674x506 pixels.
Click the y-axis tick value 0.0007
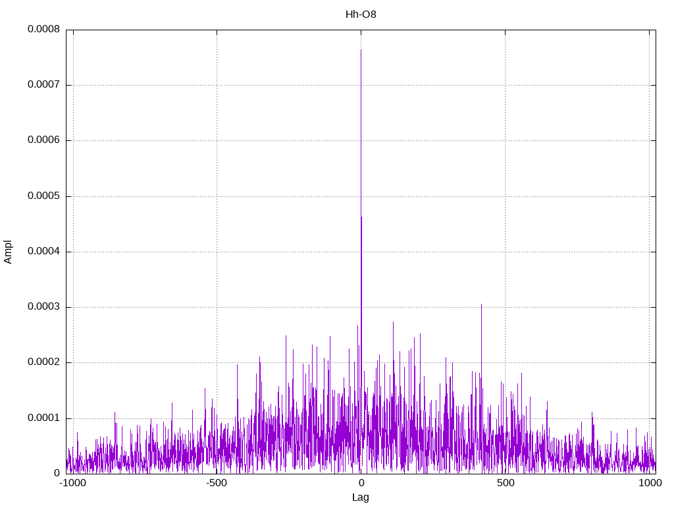44,85
